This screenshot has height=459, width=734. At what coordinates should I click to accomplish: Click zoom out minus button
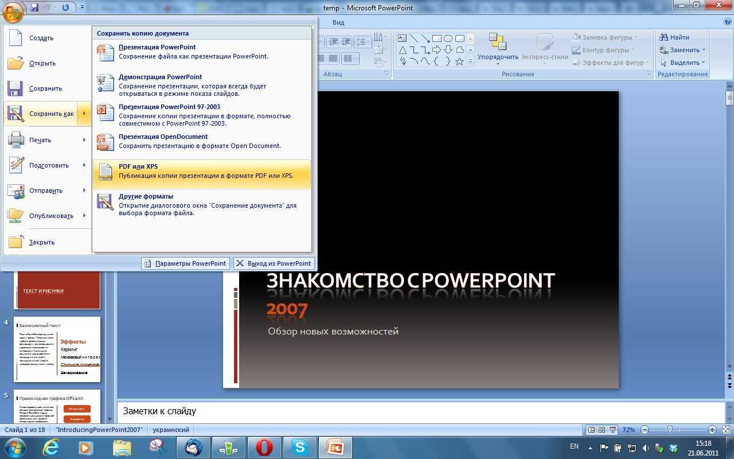point(645,430)
